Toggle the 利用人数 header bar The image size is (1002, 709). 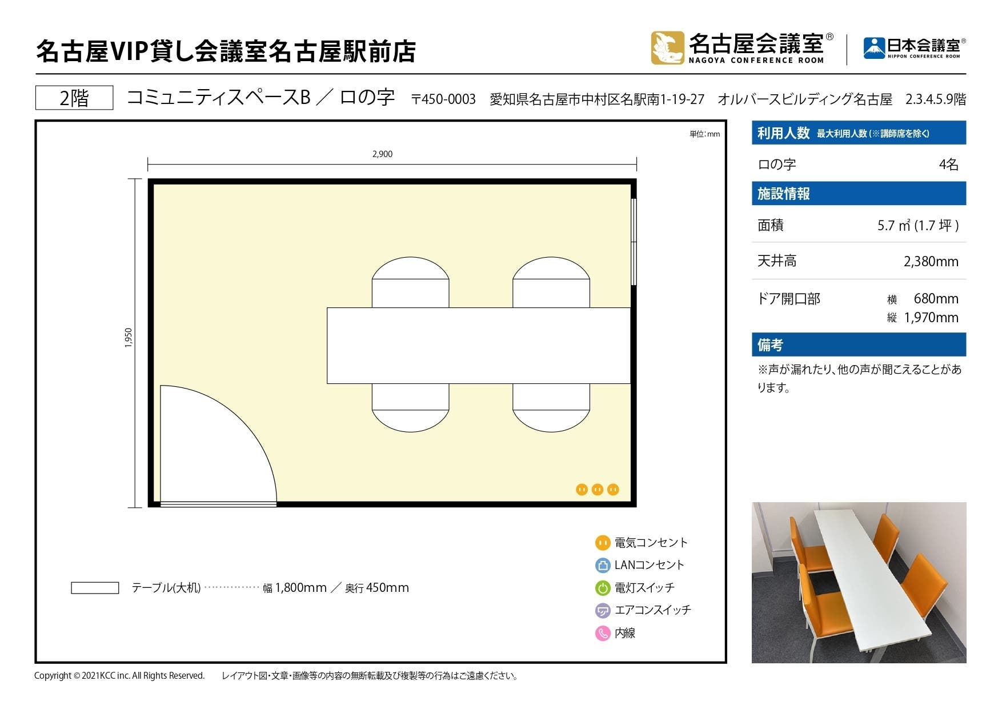[x=858, y=132]
